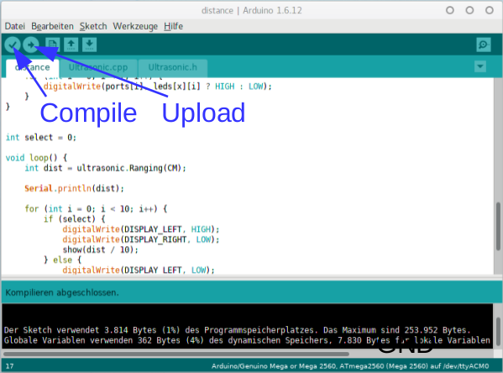The image size is (503, 373).
Task: Open the Werkzeuge menu
Action: (135, 26)
